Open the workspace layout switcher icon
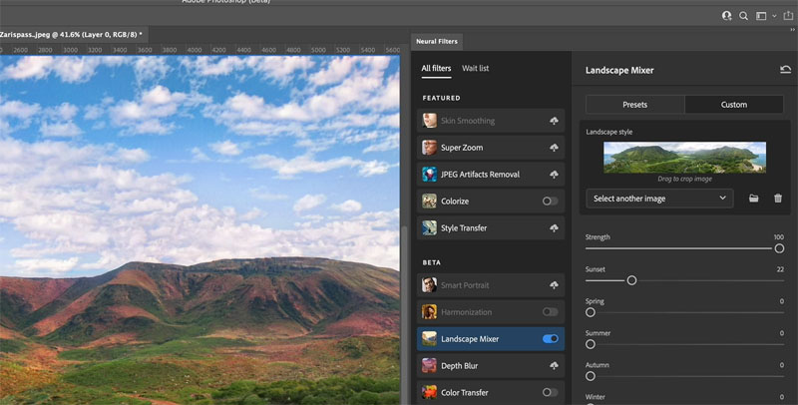 click(761, 16)
